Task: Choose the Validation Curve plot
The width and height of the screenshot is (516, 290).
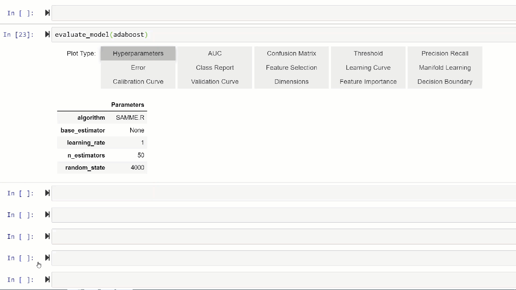Action: pos(215,81)
